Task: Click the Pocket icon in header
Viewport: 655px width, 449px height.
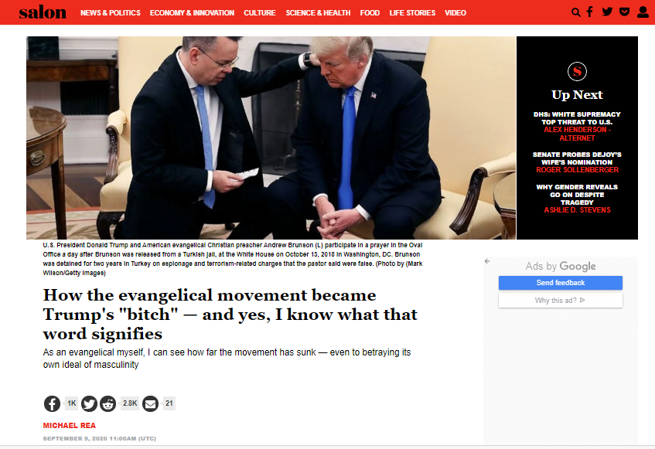Action: coord(625,12)
